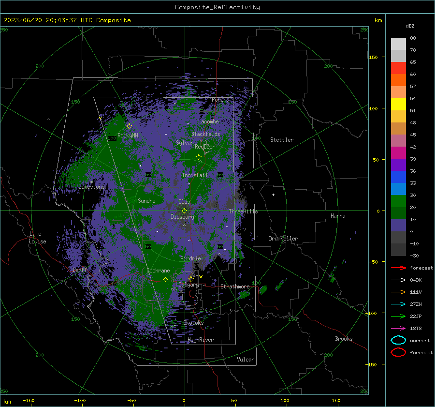This screenshot has width=435, height=407.
Task: Click the Vulcan town label
Action: [x=246, y=360]
